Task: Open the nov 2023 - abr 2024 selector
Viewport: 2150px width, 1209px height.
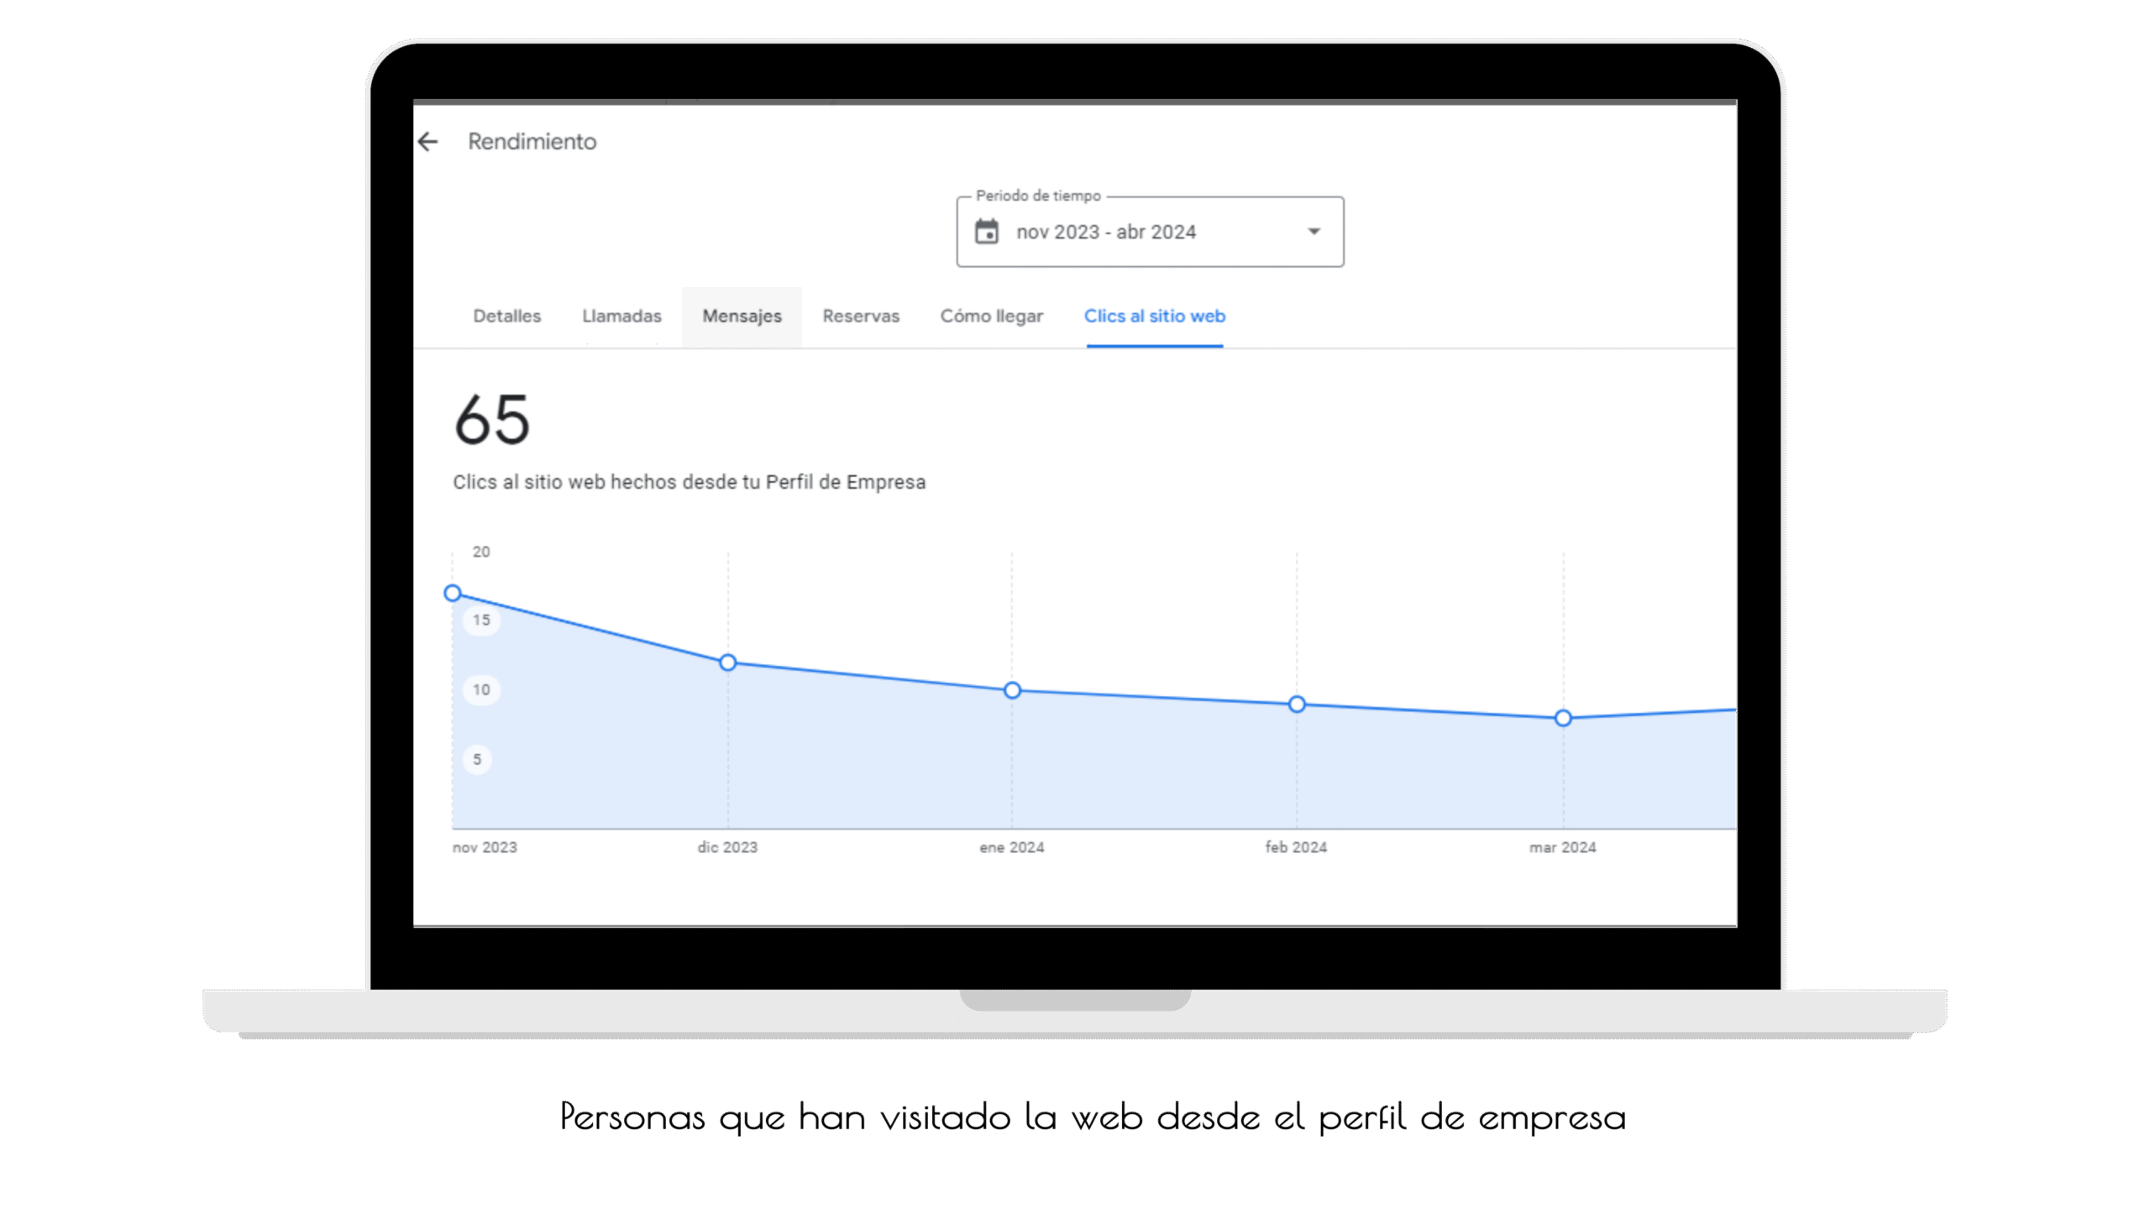Action: coord(1107,232)
